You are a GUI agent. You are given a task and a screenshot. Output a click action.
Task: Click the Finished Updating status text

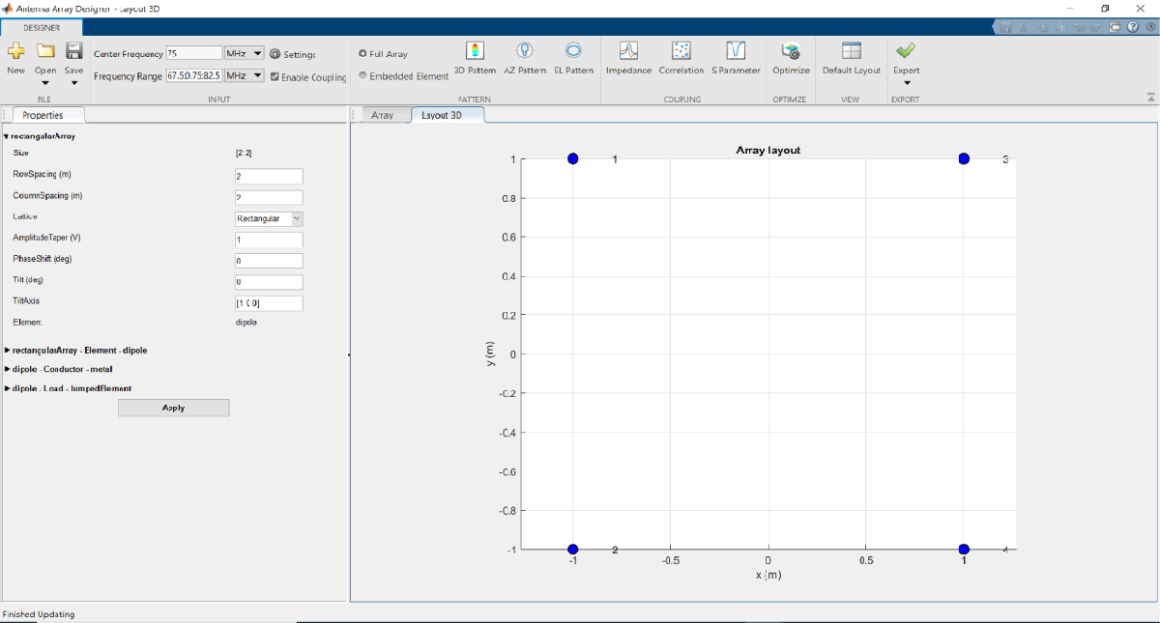(x=39, y=614)
